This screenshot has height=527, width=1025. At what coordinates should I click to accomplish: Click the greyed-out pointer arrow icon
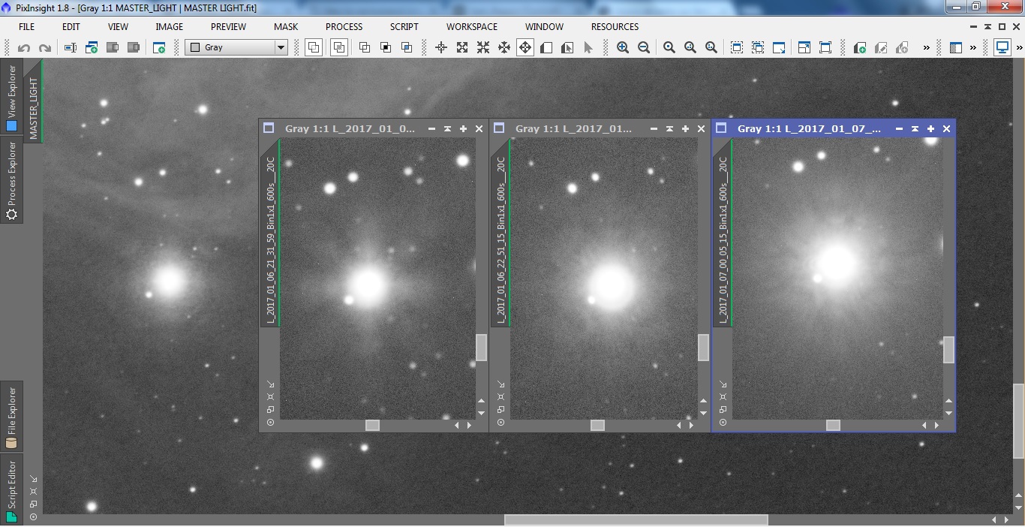pyautogui.click(x=588, y=47)
